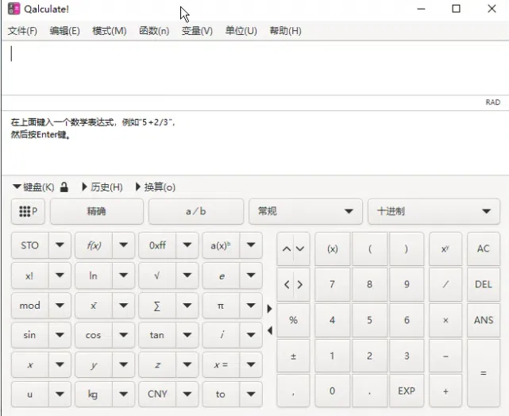Click the cos button
The image size is (509, 416).
point(94,335)
